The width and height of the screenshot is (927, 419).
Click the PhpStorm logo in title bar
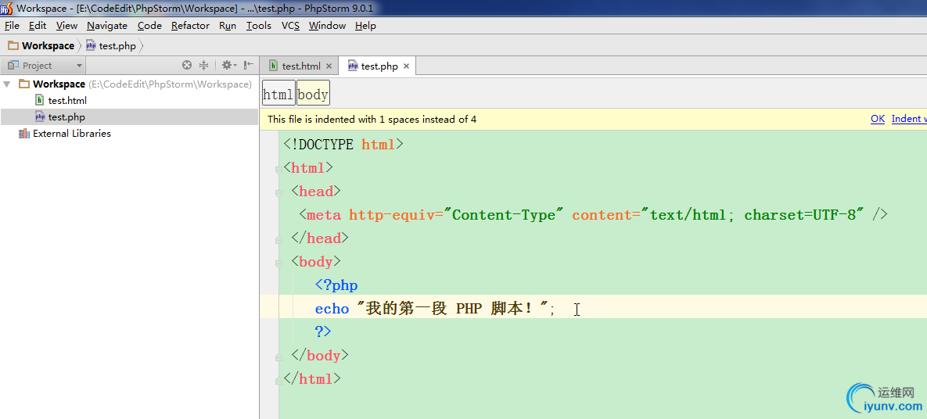(6, 9)
